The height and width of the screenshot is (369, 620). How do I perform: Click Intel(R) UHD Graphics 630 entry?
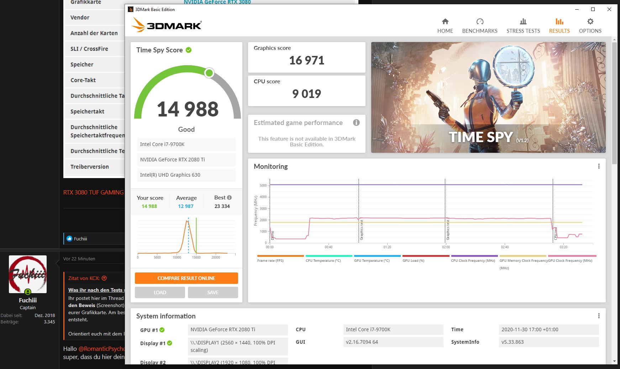[186, 175]
